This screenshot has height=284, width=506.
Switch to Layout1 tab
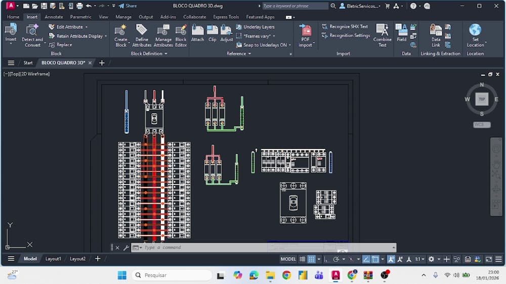(53, 259)
